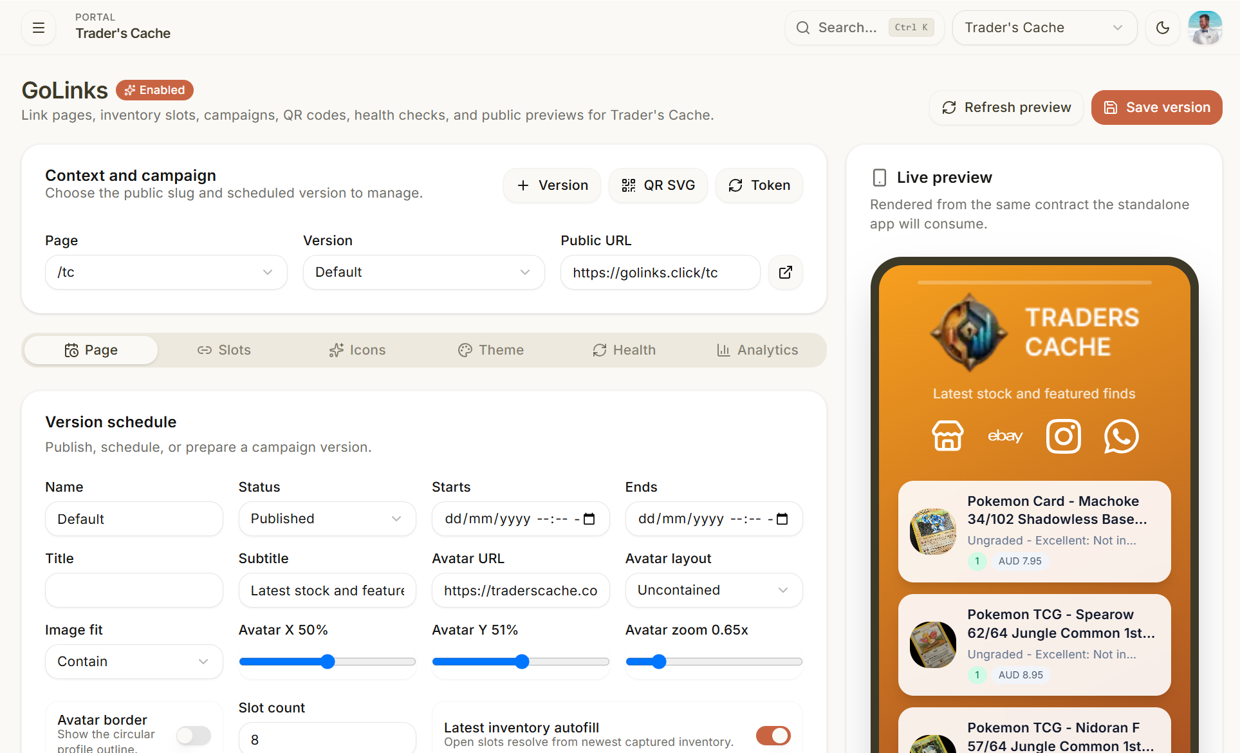The image size is (1240, 753).
Task: Open the hamburger navigation menu
Action: coord(39,28)
